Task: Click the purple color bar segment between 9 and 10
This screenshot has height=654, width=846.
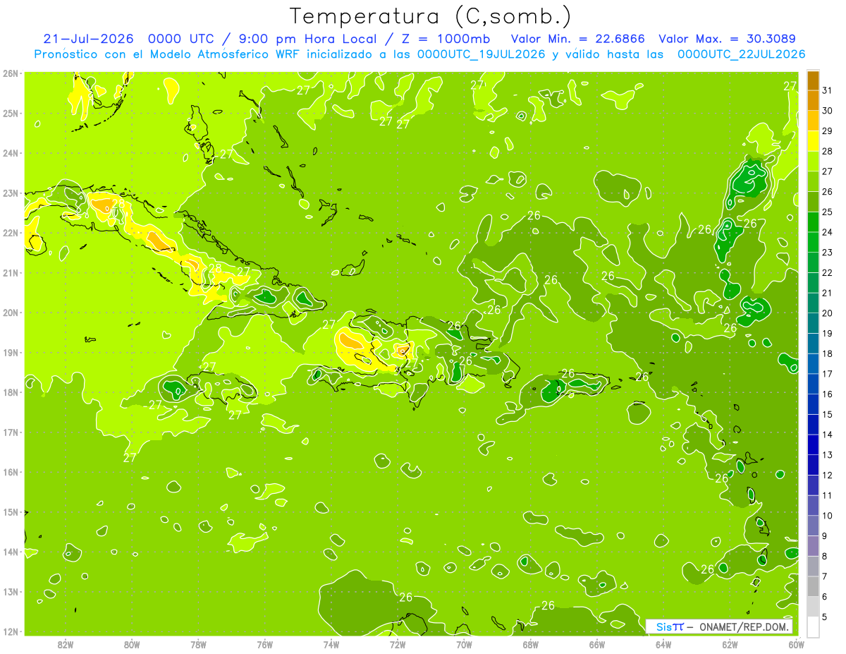Action: coord(813,526)
